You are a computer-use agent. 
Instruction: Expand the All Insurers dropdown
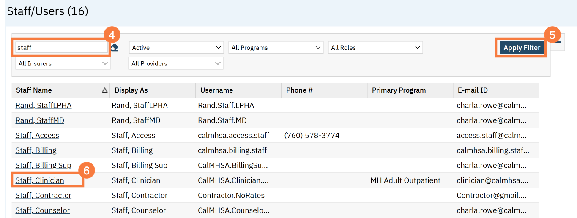[x=63, y=63]
